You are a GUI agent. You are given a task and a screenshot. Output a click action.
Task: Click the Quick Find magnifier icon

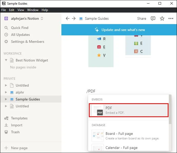point(6,28)
